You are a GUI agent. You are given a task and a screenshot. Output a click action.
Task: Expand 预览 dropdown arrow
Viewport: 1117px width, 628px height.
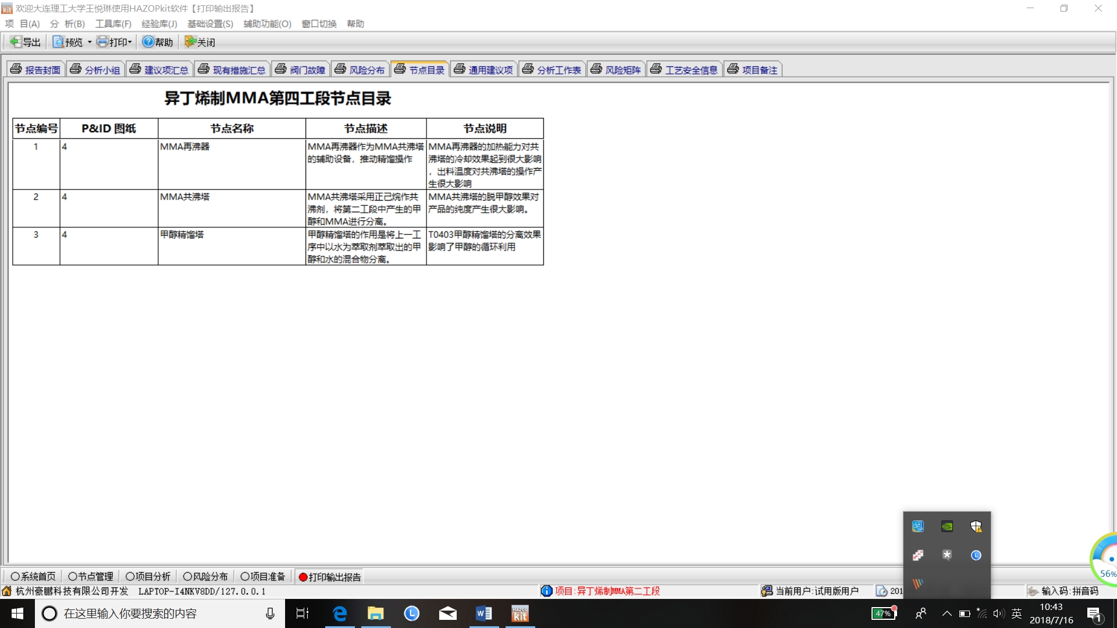tap(90, 42)
